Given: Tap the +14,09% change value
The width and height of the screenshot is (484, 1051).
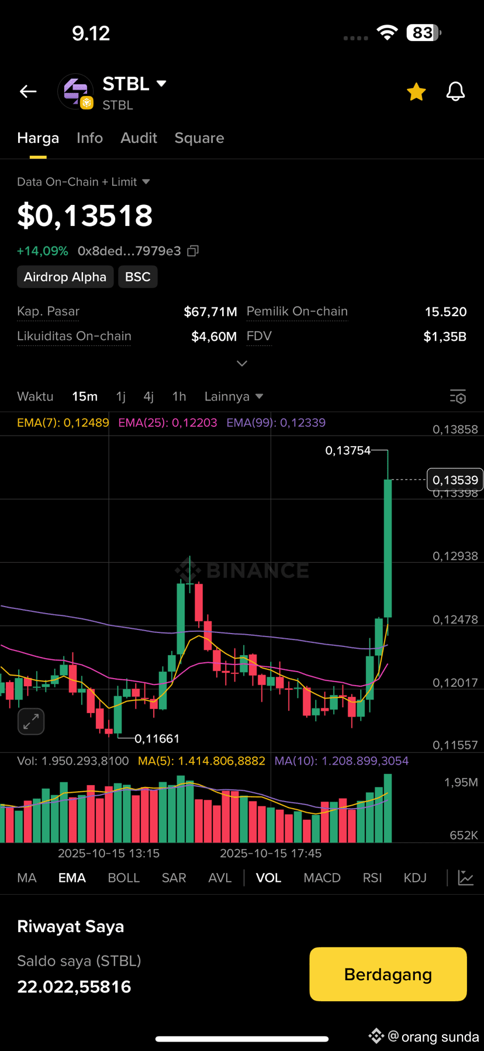Looking at the screenshot, I should click(43, 251).
